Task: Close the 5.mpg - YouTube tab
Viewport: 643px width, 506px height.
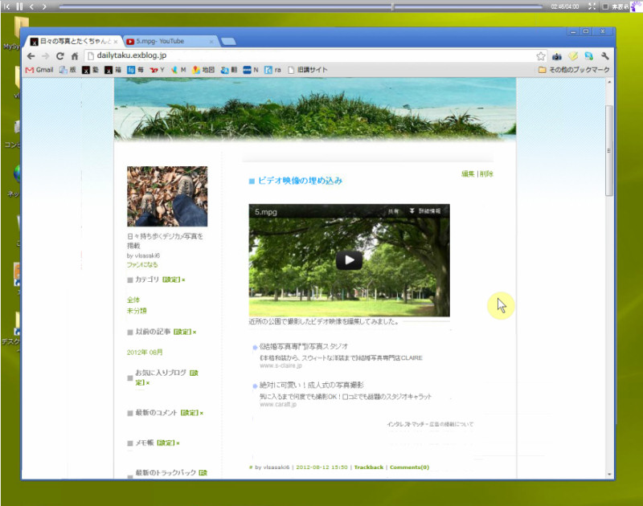Action: coord(211,42)
